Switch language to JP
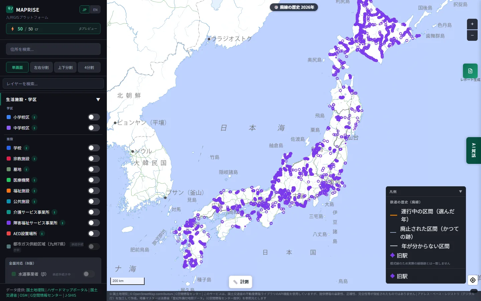The image size is (481, 301). tap(85, 10)
